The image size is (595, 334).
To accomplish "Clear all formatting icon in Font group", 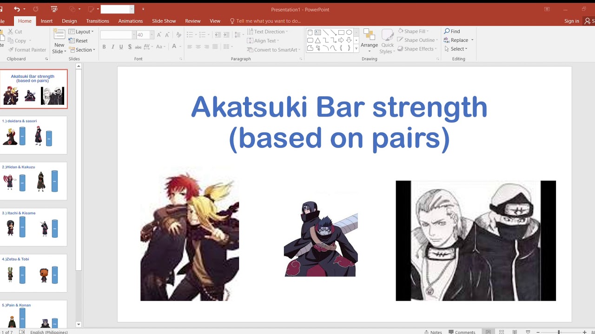I will (178, 35).
